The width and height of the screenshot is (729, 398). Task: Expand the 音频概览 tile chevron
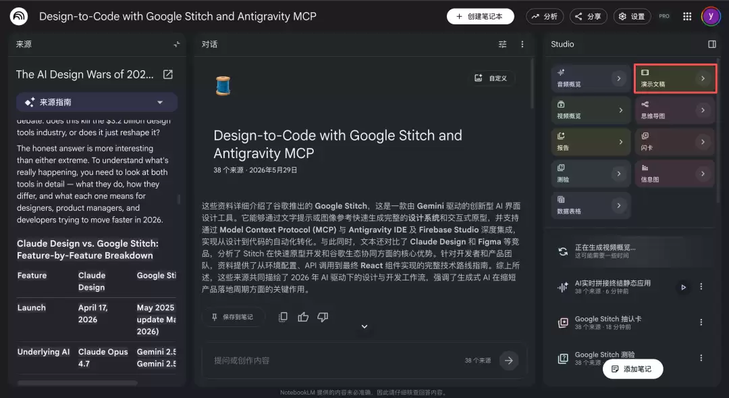click(619, 78)
